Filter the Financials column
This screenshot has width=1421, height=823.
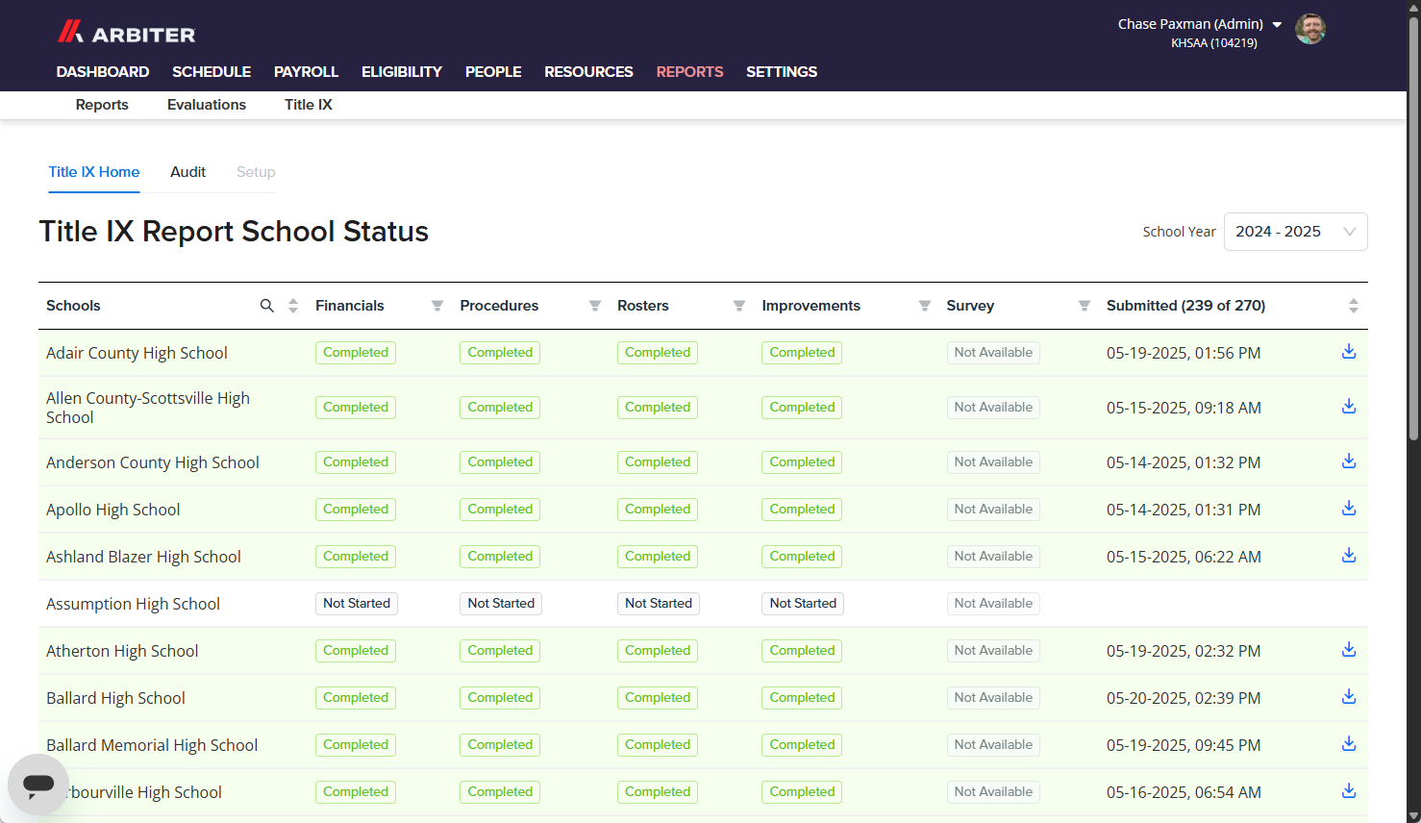pos(437,306)
